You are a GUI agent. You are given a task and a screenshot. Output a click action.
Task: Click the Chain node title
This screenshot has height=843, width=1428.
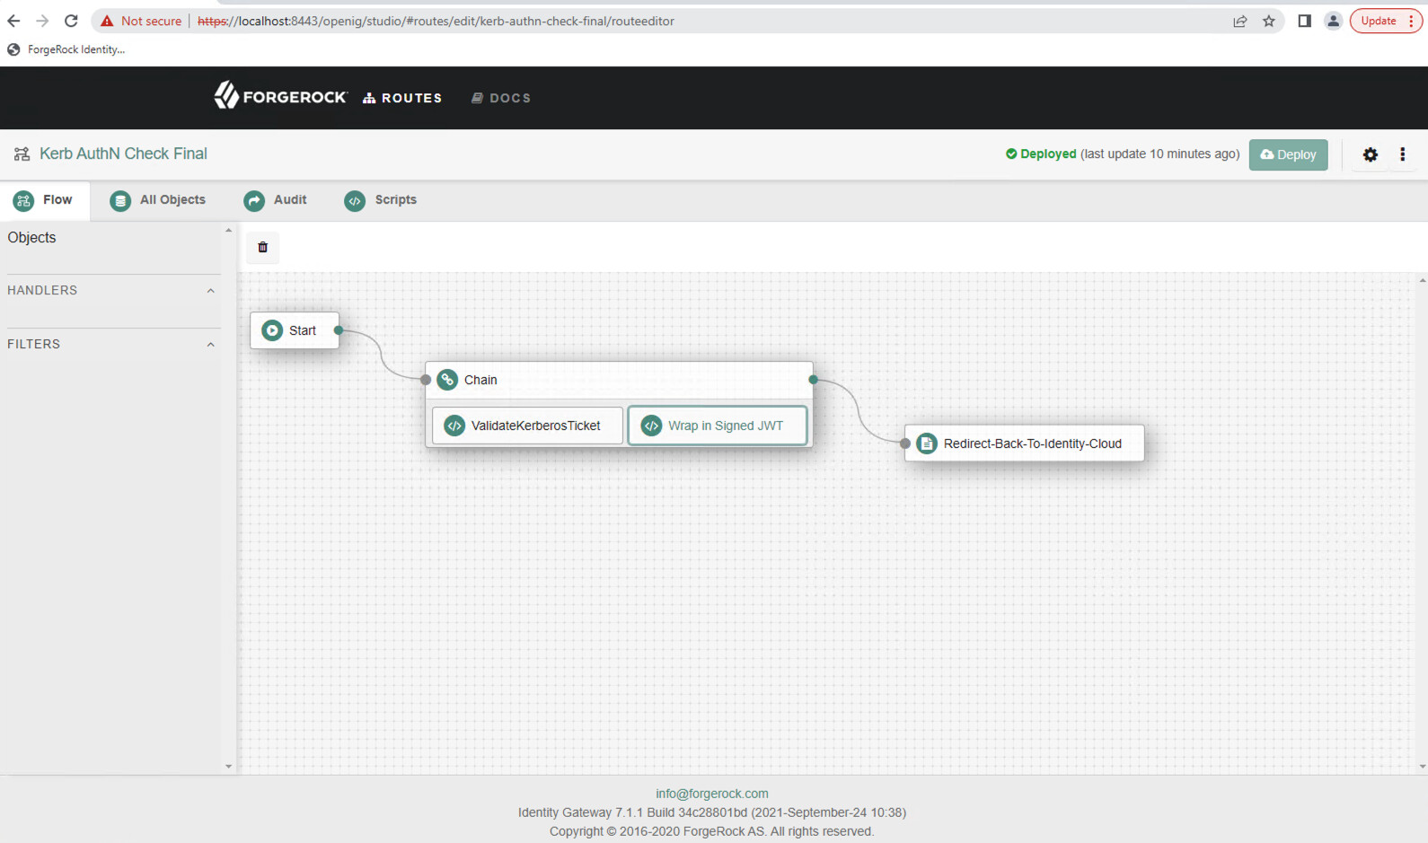(x=480, y=380)
